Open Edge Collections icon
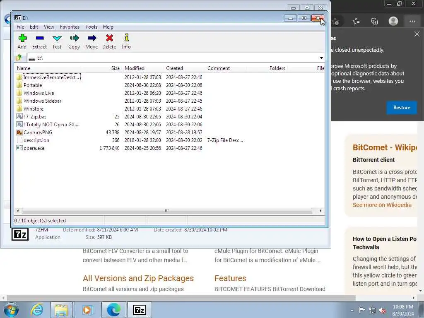Screen dimensions: 424x318 374,21
